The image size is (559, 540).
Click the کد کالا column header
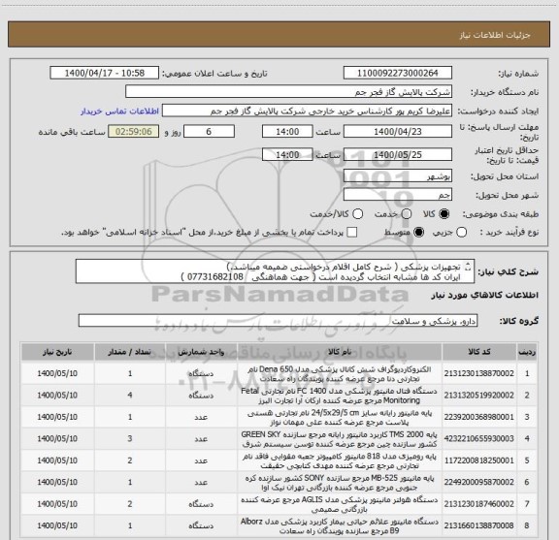(479, 352)
